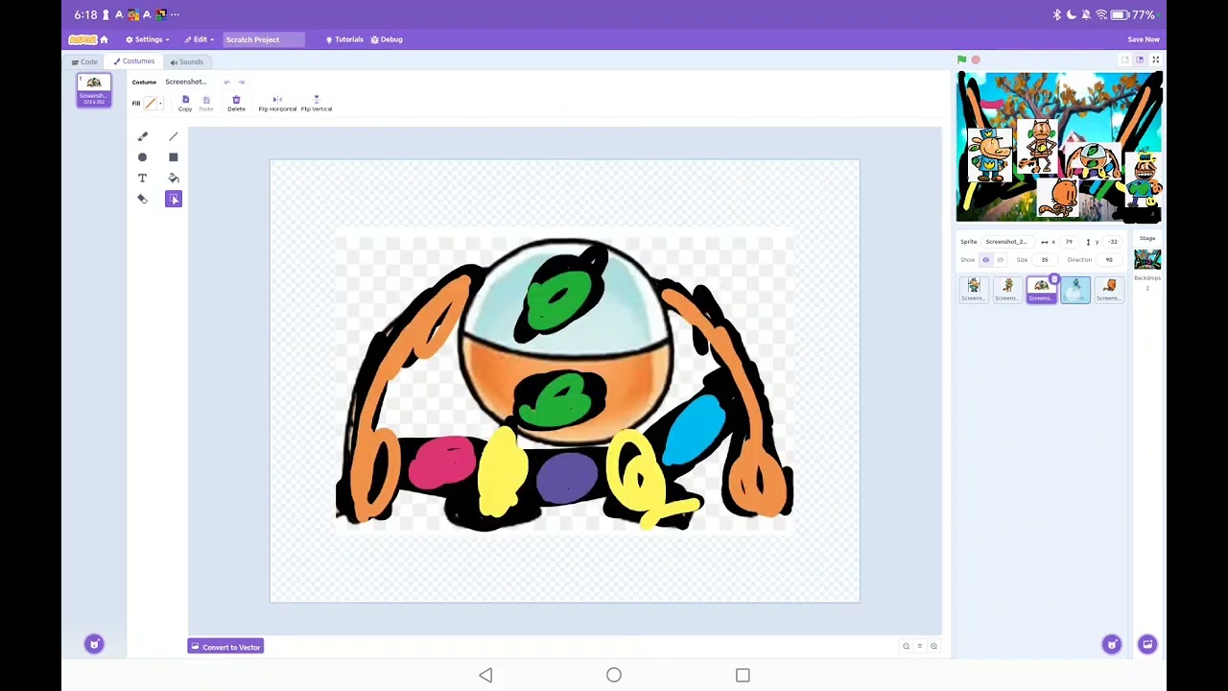This screenshot has height=691, width=1228.
Task: Select the second sprite thumbnail
Action: (x=1007, y=290)
